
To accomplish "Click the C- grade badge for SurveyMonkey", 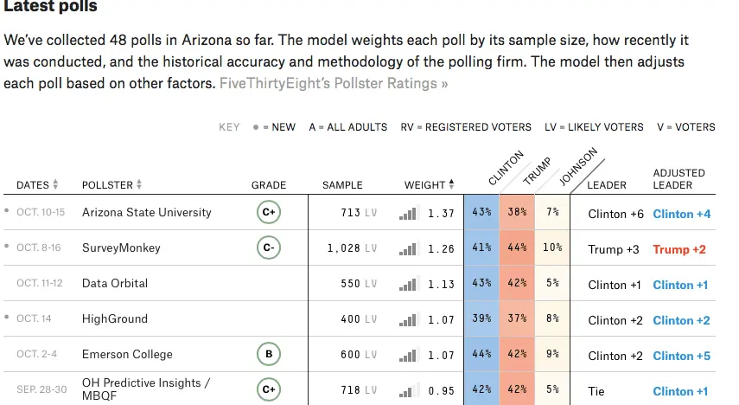I will [x=268, y=248].
